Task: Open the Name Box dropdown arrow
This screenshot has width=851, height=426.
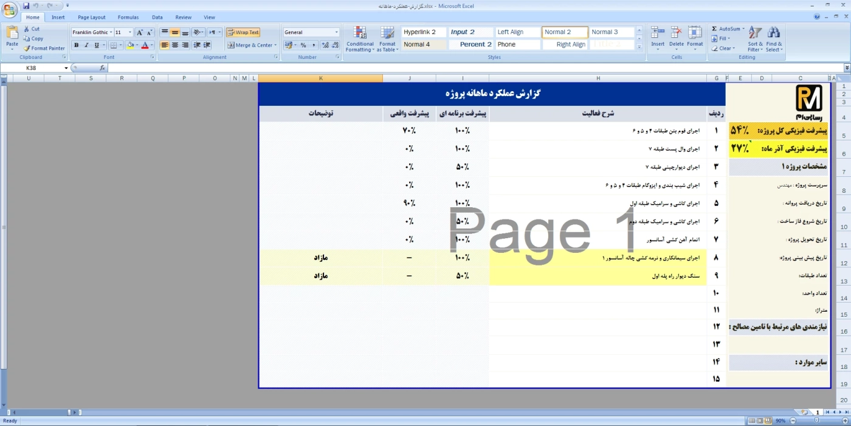Action: click(x=66, y=68)
